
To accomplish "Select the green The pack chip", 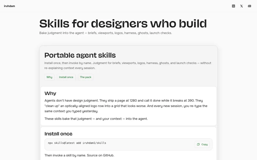I will tap(86, 77).
